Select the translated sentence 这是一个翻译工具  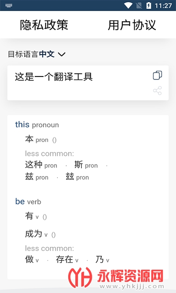tap(54, 77)
